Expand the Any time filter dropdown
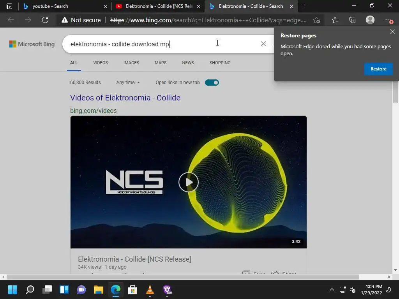 pos(128,83)
